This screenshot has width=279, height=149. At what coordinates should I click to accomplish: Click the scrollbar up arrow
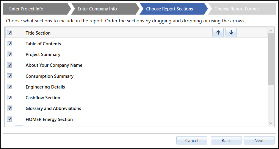[x=270, y=30]
